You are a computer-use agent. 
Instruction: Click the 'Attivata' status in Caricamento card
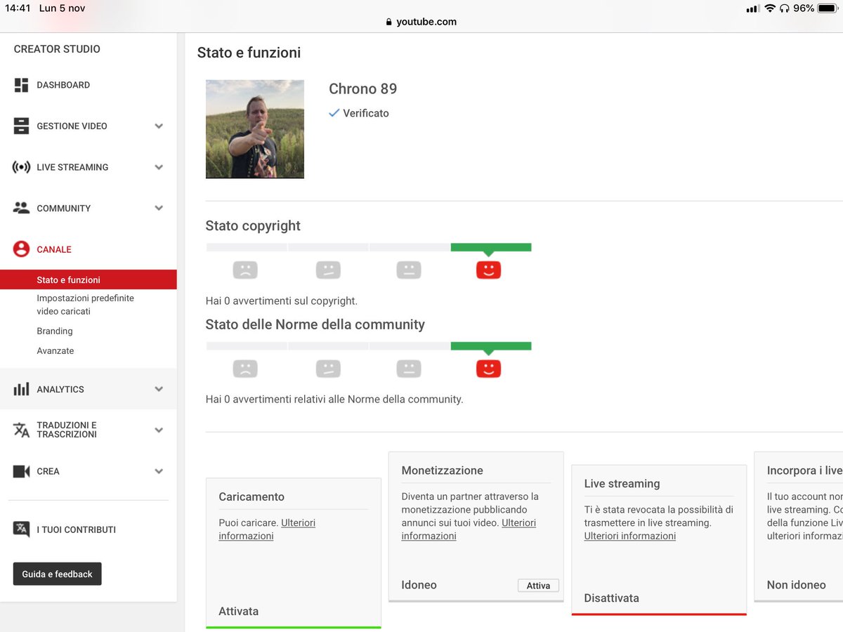239,611
